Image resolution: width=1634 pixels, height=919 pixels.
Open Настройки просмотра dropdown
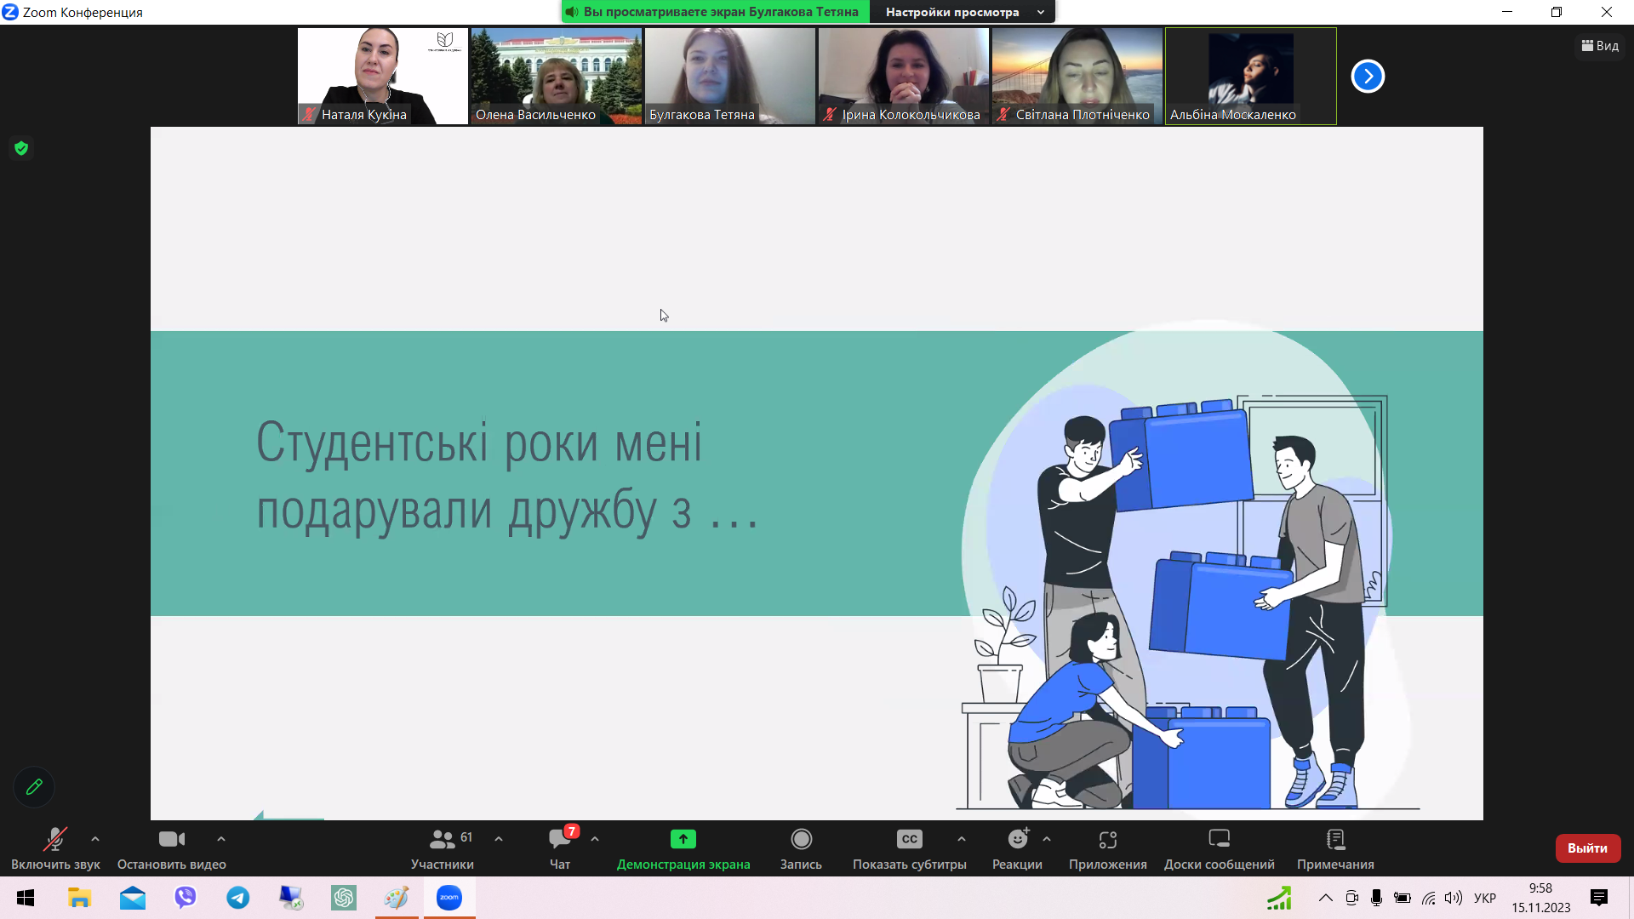point(962,12)
